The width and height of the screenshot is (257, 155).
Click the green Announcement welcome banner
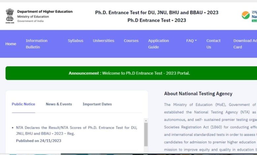pyautogui.click(x=129, y=73)
